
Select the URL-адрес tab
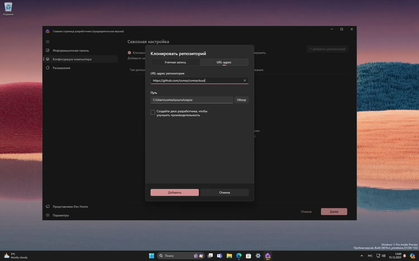click(x=224, y=62)
